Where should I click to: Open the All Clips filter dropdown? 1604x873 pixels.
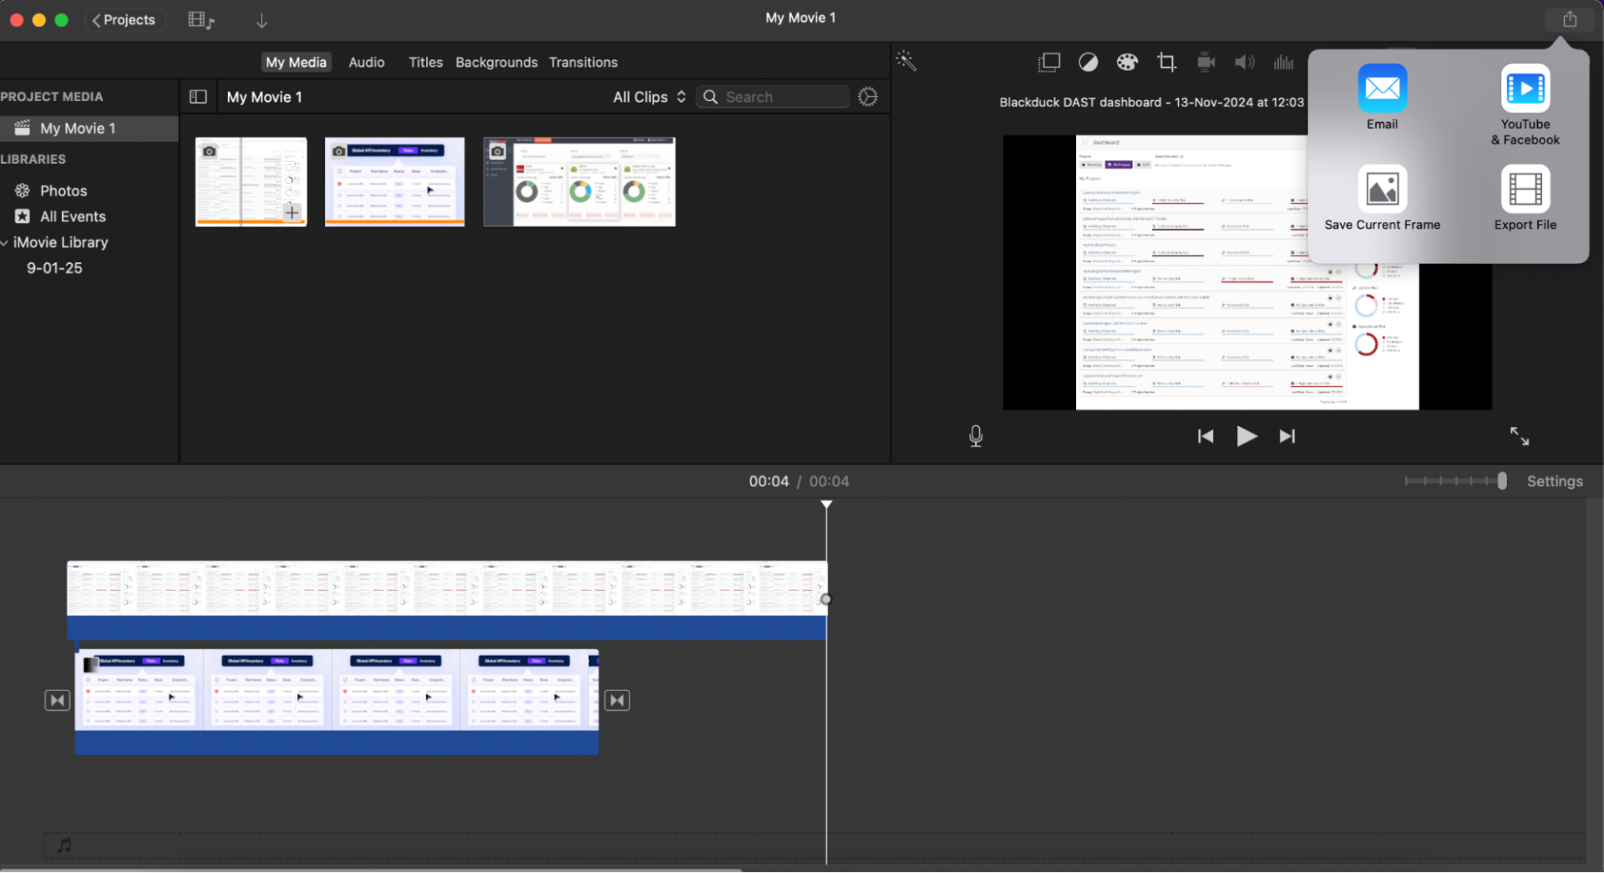click(x=648, y=96)
